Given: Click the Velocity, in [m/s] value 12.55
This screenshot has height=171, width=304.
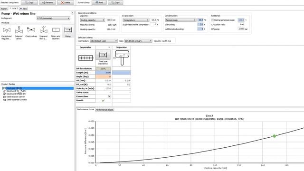Looking at the screenshot, I should tap(103, 89).
